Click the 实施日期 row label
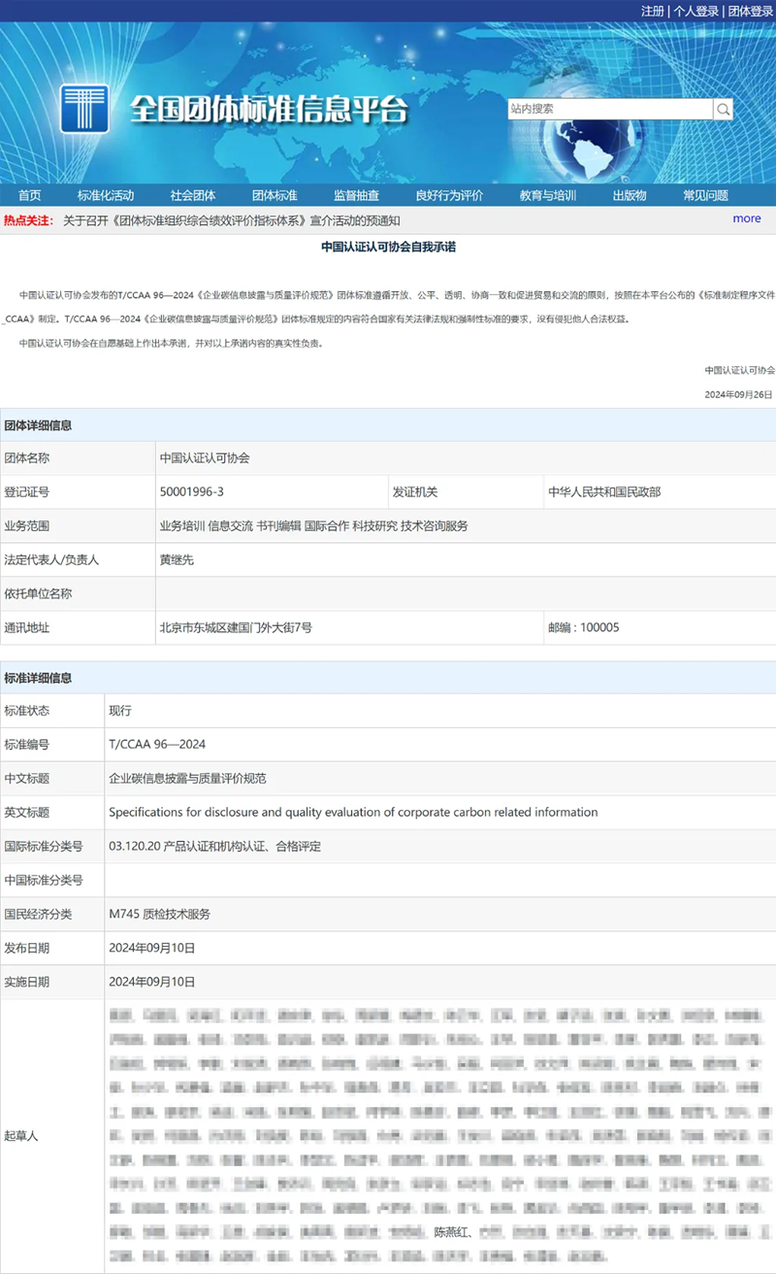The image size is (776, 1274). pyautogui.click(x=26, y=983)
